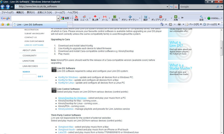
Task: Click the address bar URL field
Action: click(91, 6)
